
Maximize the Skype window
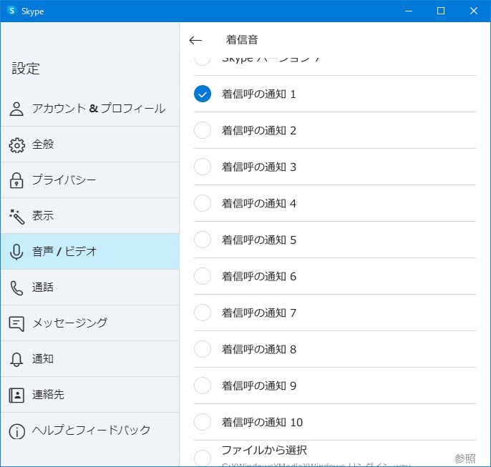point(441,11)
